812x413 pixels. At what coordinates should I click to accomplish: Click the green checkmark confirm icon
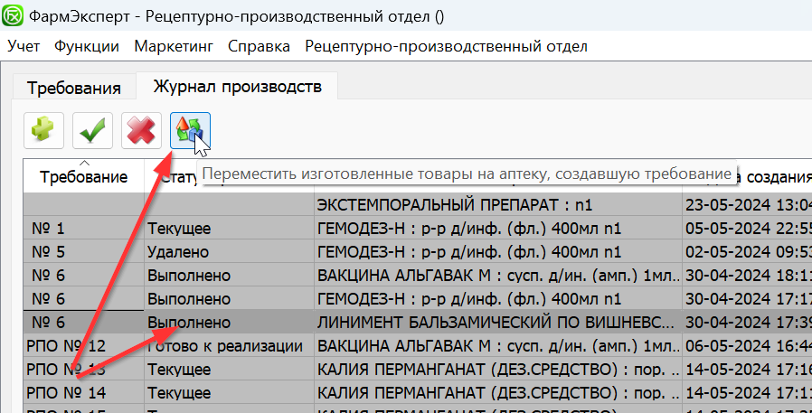[x=92, y=132]
